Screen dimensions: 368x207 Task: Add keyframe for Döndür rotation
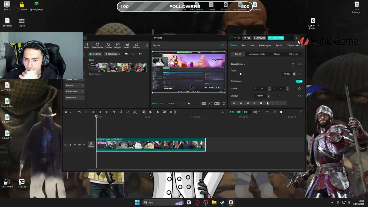299,96
